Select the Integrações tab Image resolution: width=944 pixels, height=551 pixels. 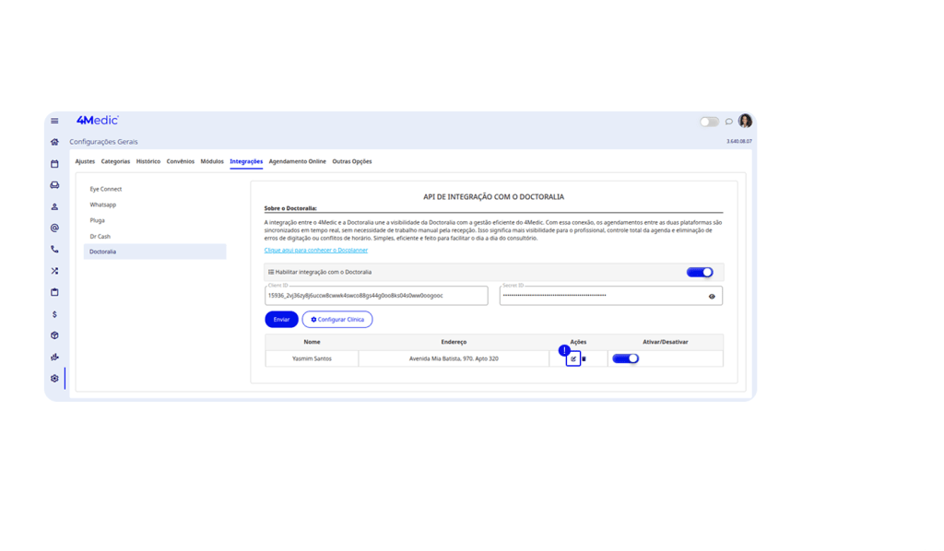coord(246,161)
